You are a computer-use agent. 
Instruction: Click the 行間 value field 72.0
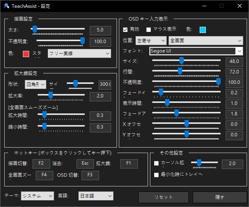[234, 73]
